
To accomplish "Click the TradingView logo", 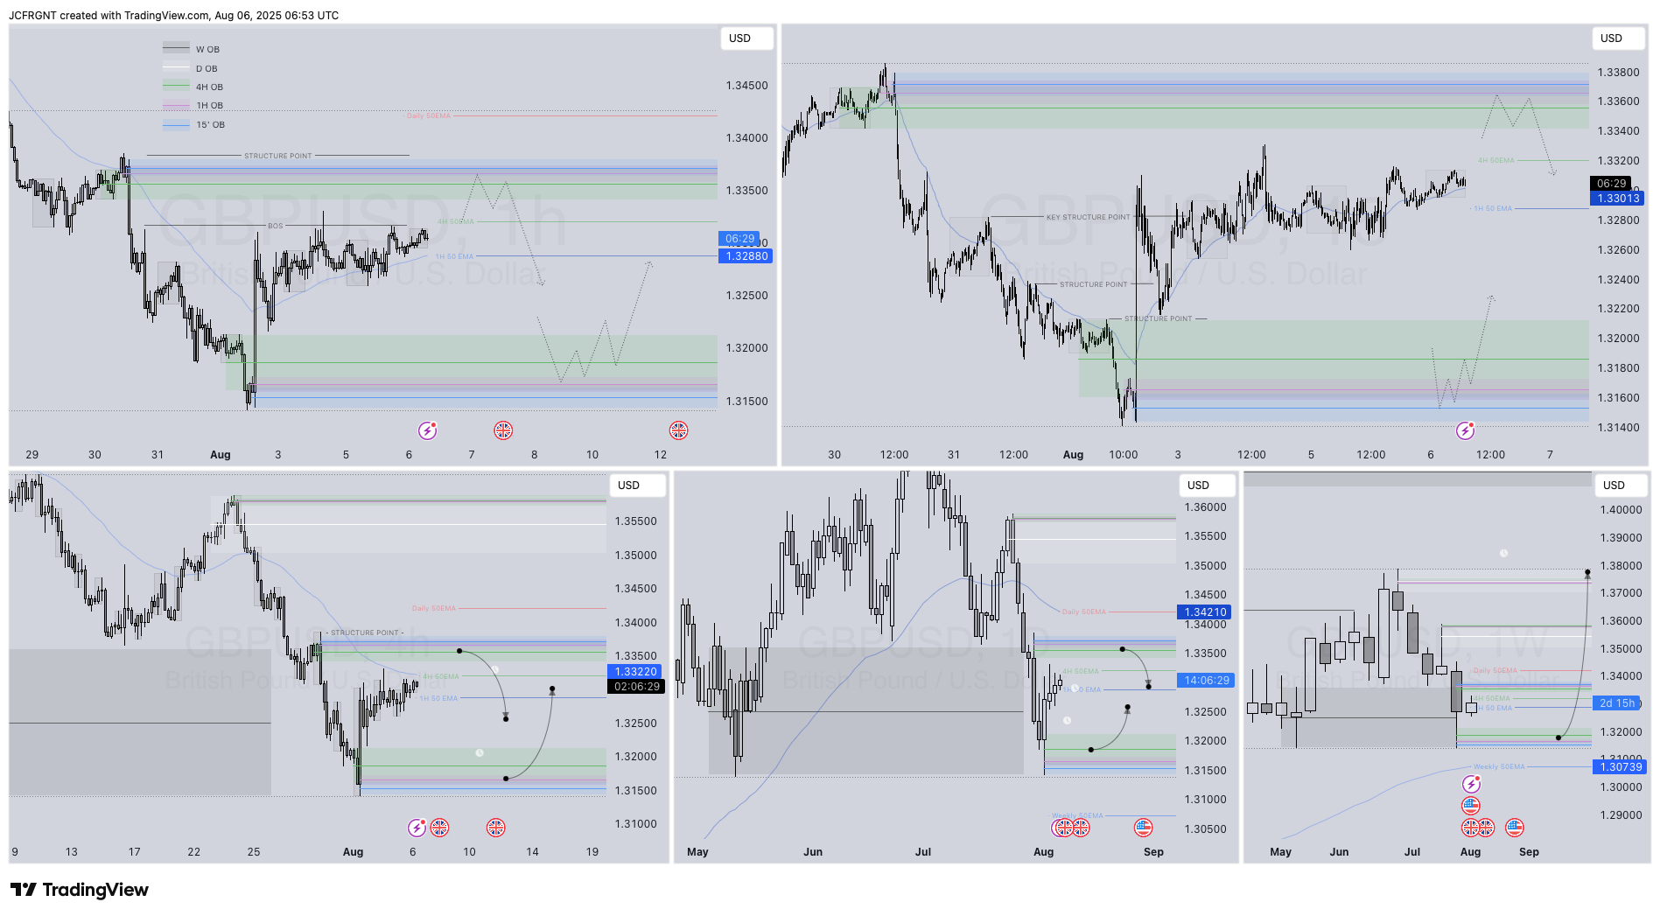I will (x=80, y=890).
